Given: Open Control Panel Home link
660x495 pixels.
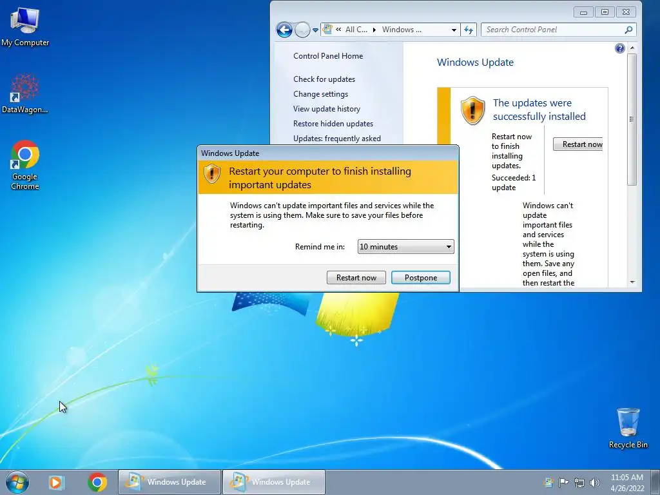Looking at the screenshot, I should coord(328,56).
